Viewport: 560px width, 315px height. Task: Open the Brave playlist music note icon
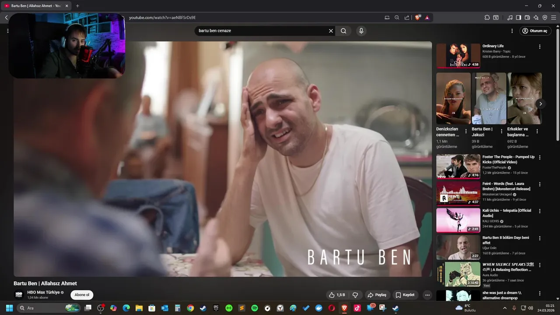coord(510,17)
